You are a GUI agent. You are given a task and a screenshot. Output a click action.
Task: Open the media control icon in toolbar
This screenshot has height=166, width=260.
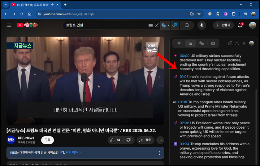pos(245,14)
